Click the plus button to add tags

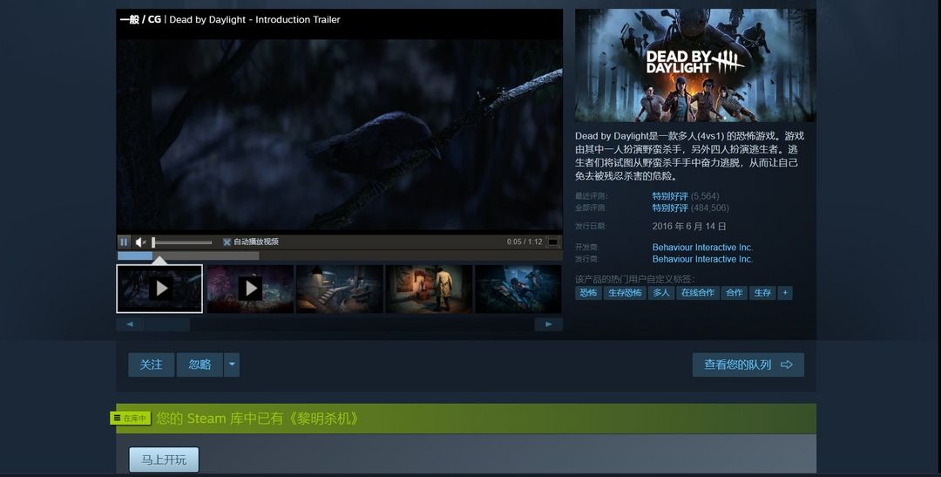coord(785,293)
